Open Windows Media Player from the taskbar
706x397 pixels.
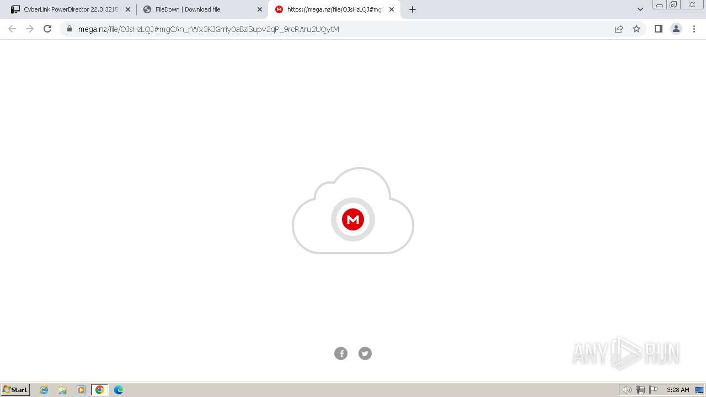pos(81,390)
